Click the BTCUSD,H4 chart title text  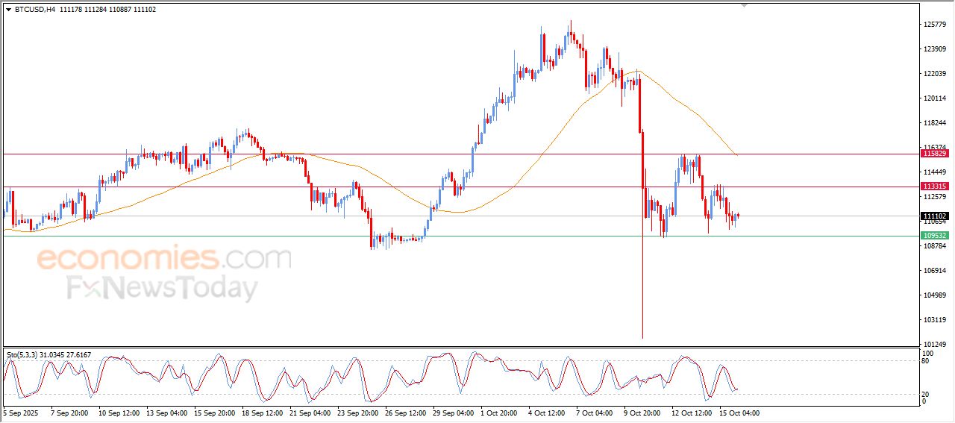coord(35,9)
